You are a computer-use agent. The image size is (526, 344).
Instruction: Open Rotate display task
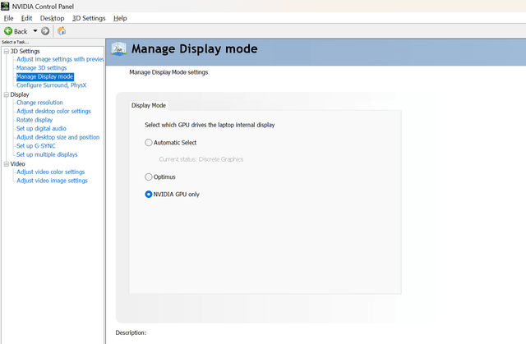point(35,120)
